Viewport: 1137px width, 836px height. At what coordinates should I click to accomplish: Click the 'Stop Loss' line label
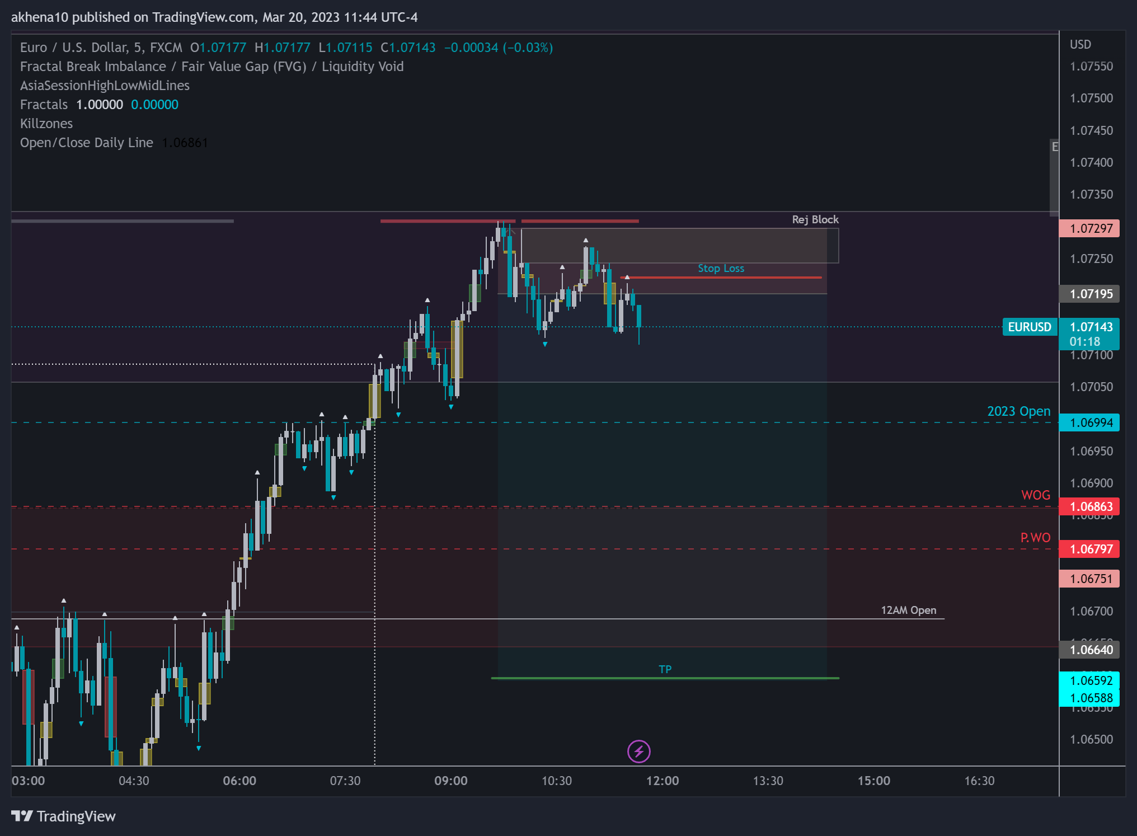pyautogui.click(x=721, y=268)
